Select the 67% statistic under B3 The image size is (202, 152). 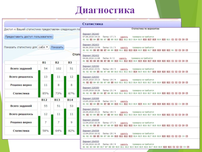[x=71, y=93]
